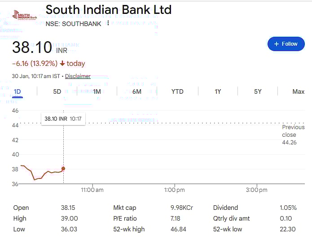
Task: Click the Dividend yield 1.05% value
Action: pos(288,208)
